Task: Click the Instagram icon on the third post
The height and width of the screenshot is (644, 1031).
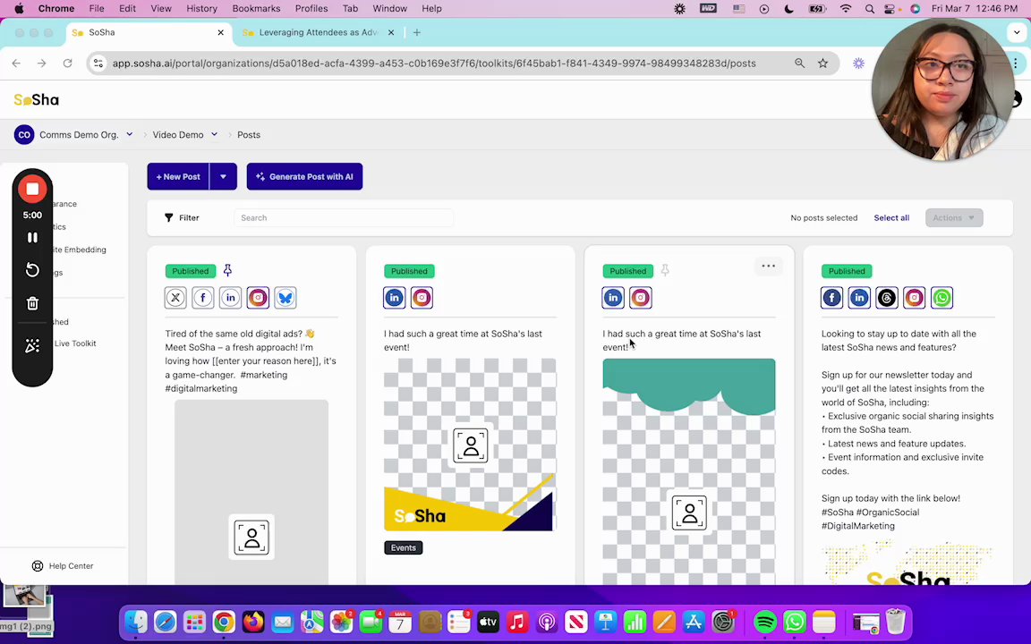Action: 641,298
